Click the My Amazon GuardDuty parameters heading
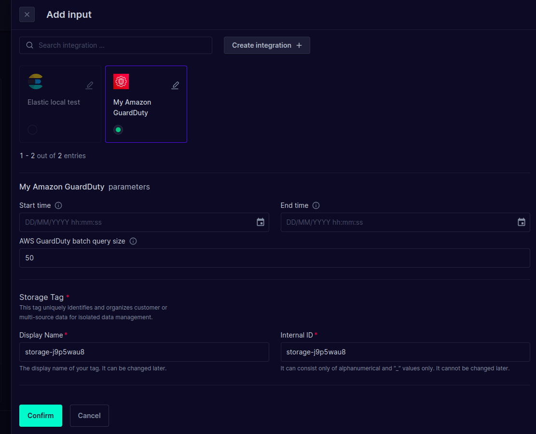This screenshot has height=434, width=536. (84, 187)
